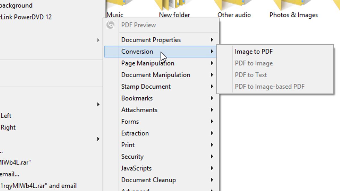Image resolution: width=340 pixels, height=191 pixels.
Task: Expand the Security submenu arrow
Action: click(x=212, y=156)
